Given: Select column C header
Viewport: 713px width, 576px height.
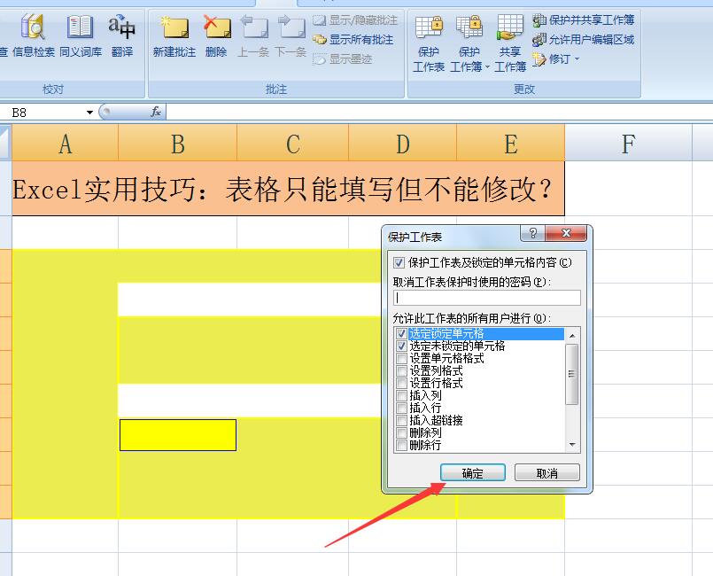Looking at the screenshot, I should pos(293,144).
